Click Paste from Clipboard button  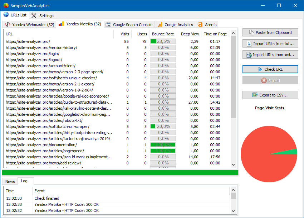tap(270, 33)
